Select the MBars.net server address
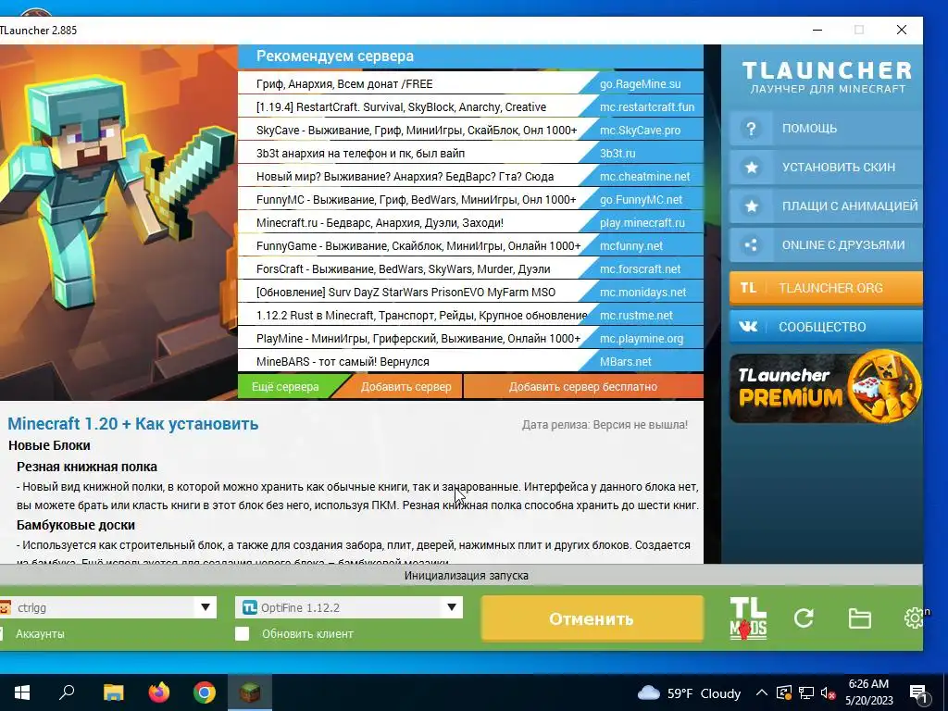The height and width of the screenshot is (711, 948). [625, 362]
